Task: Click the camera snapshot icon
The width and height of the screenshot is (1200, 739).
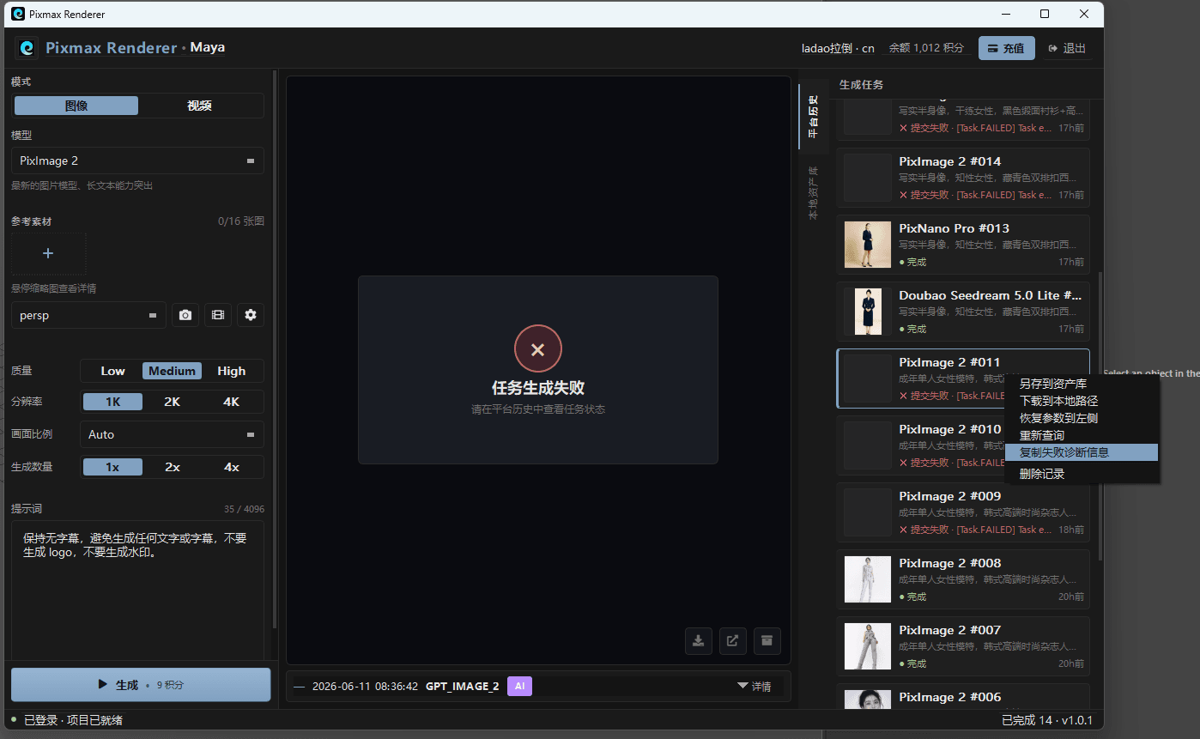Action: coord(185,315)
